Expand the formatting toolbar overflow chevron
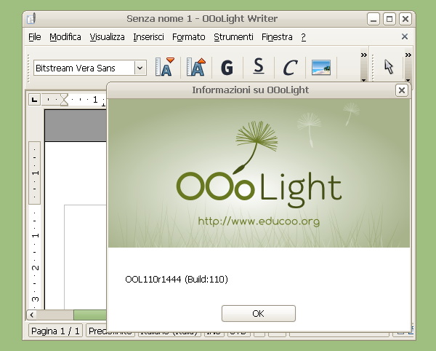This screenshot has width=436, height=351. pyautogui.click(x=364, y=55)
